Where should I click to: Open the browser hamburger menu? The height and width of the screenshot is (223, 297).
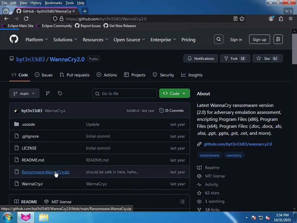pos(291,19)
